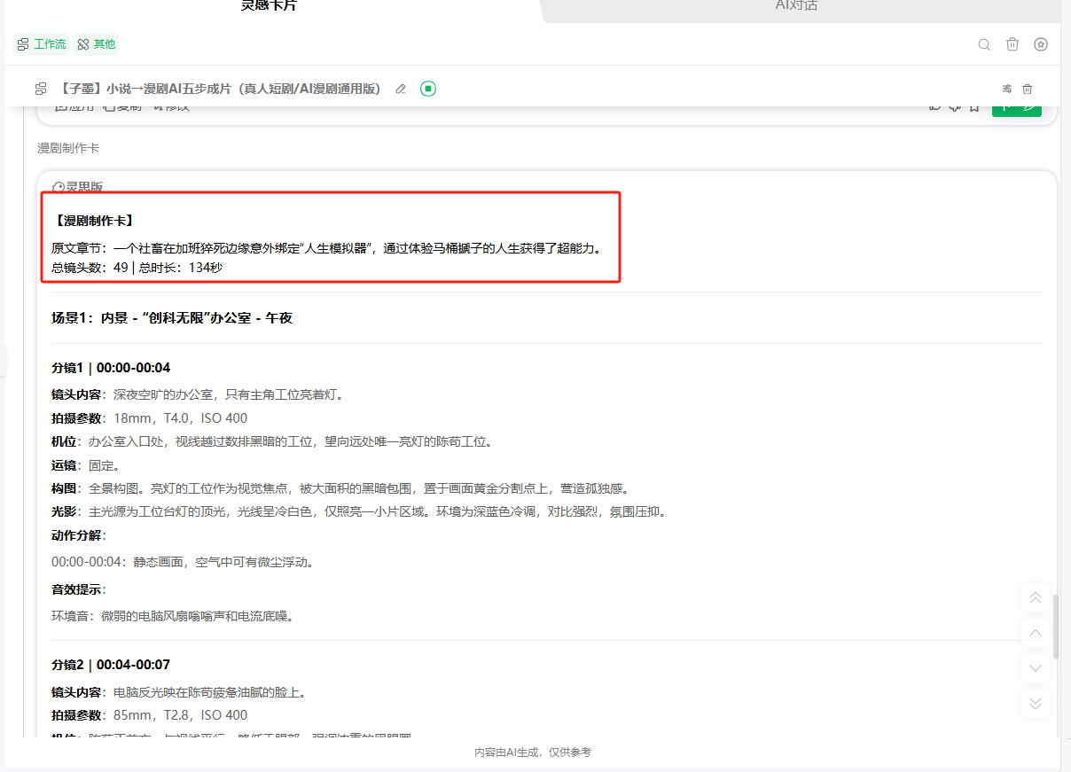Click the search magnifier icon

(x=984, y=44)
